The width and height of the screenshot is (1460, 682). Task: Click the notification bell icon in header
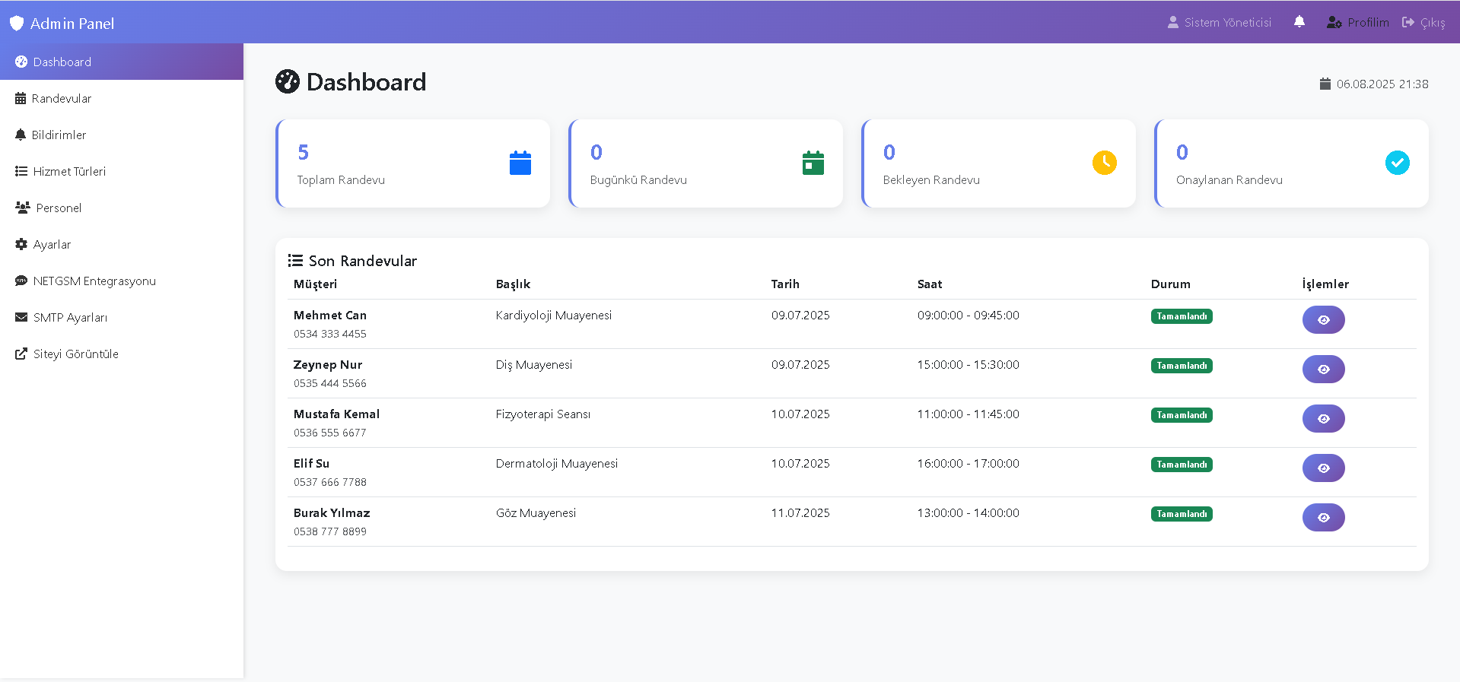(x=1299, y=22)
